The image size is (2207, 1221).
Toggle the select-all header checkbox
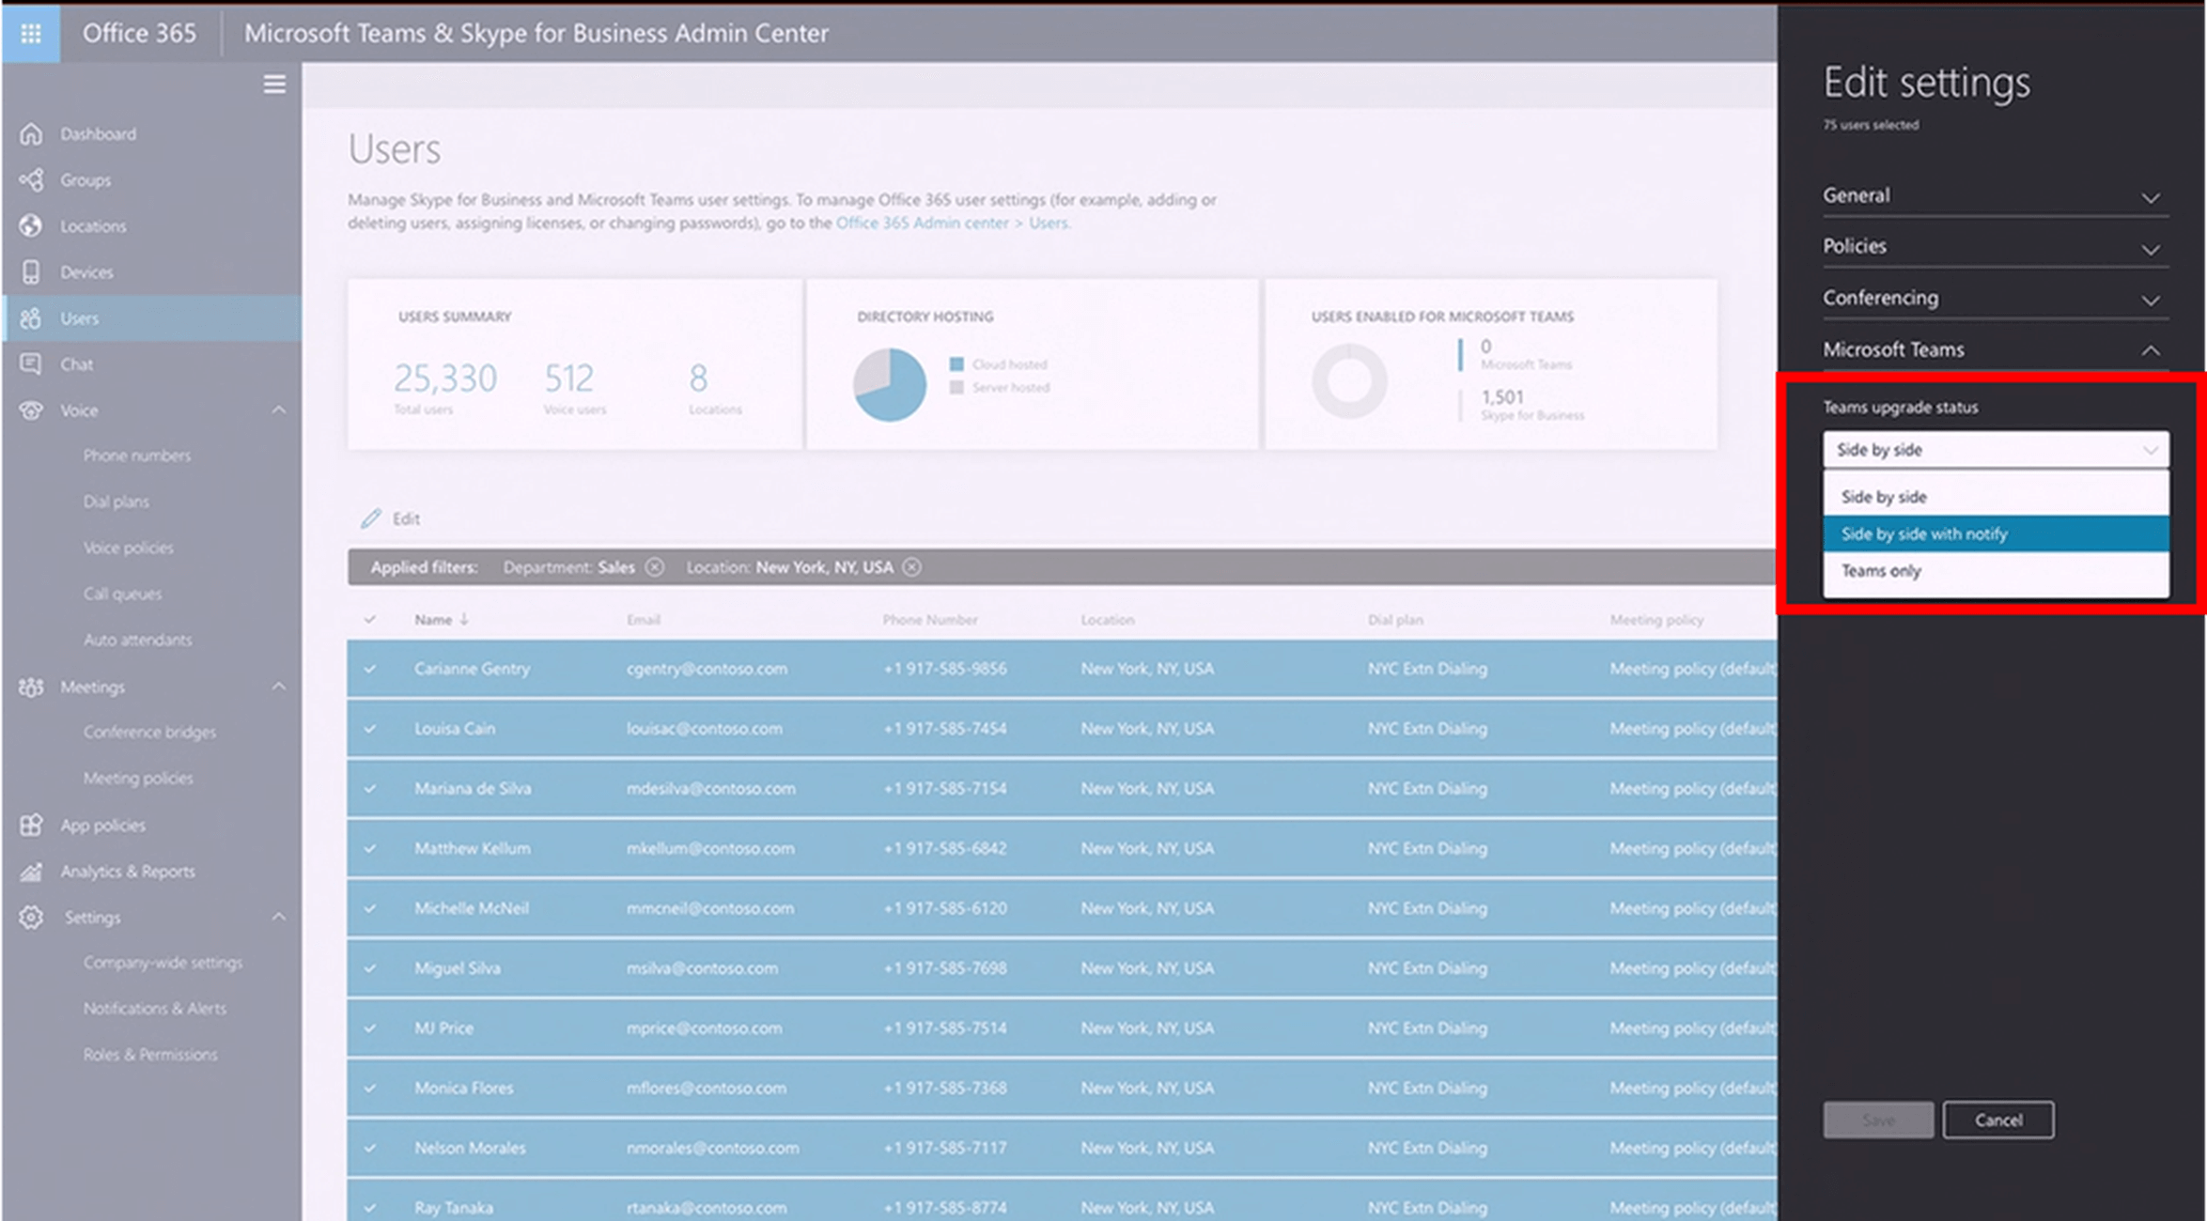(x=370, y=620)
